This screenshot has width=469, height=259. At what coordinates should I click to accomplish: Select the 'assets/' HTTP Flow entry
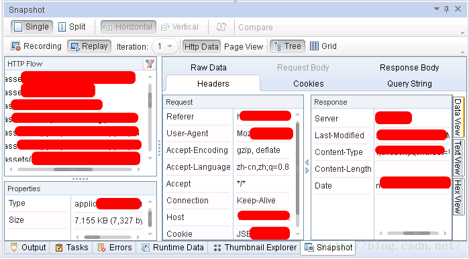pos(72,159)
